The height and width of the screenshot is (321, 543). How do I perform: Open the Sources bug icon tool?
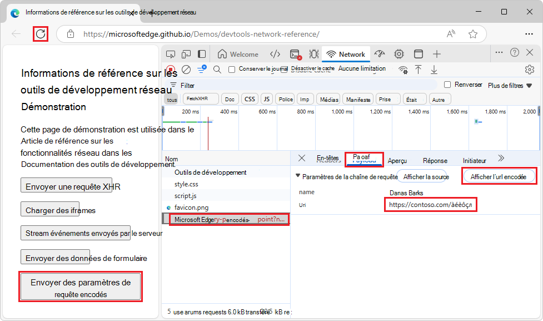click(x=314, y=54)
